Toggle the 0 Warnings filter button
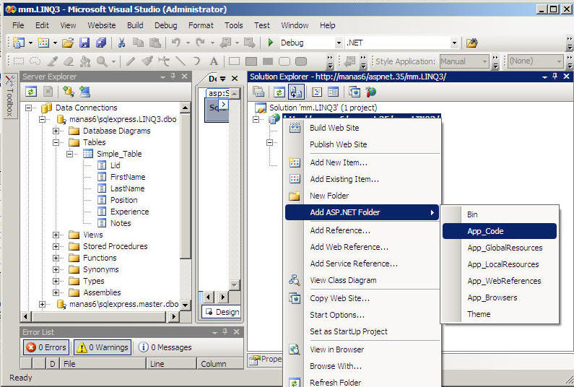This screenshot has width=574, height=387. (102, 347)
